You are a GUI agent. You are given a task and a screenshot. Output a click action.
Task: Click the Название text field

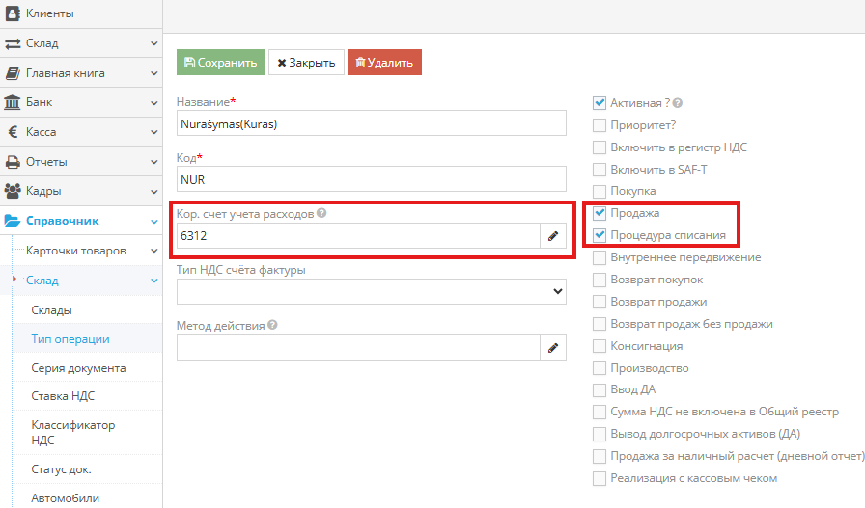(x=372, y=123)
